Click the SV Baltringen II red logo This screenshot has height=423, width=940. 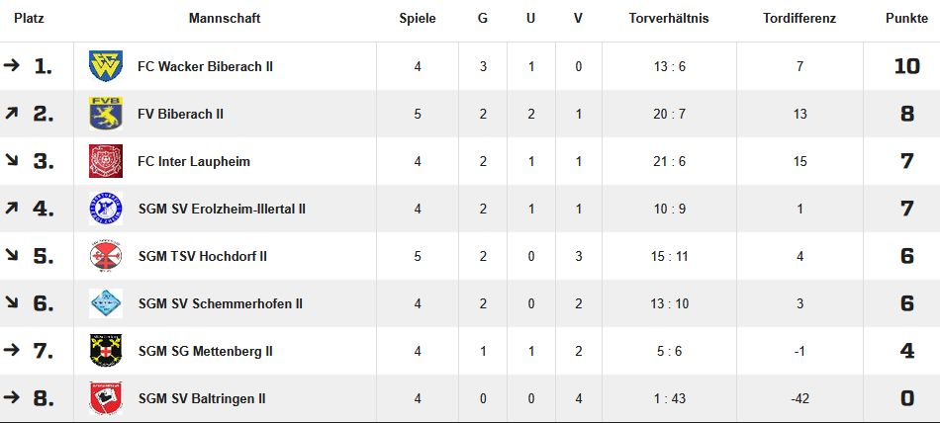click(106, 398)
